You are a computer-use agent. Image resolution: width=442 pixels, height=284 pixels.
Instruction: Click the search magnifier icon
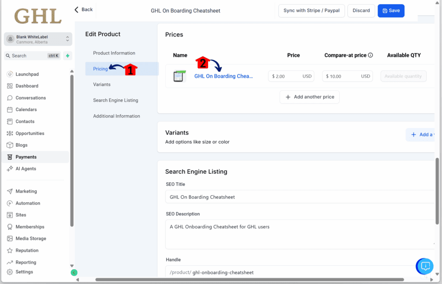click(x=8, y=56)
